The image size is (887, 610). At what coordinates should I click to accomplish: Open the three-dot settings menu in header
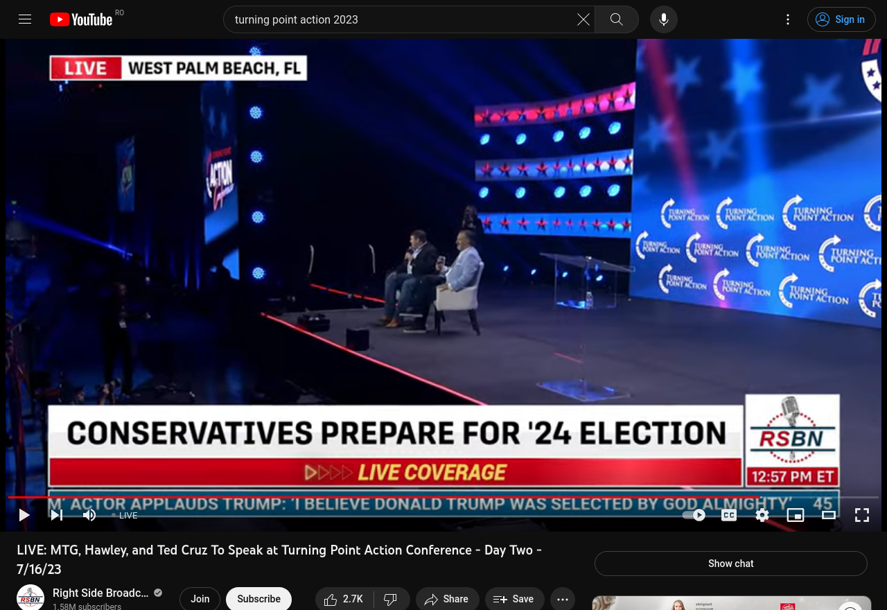click(787, 19)
